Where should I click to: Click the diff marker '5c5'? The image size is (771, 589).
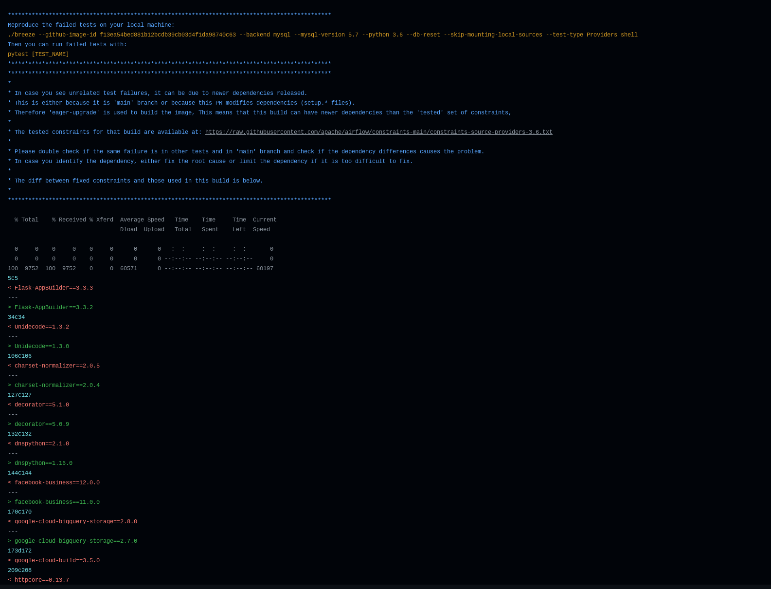tap(13, 278)
